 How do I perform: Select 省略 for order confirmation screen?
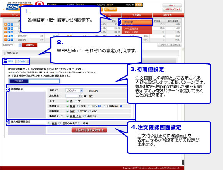(79, 123)
